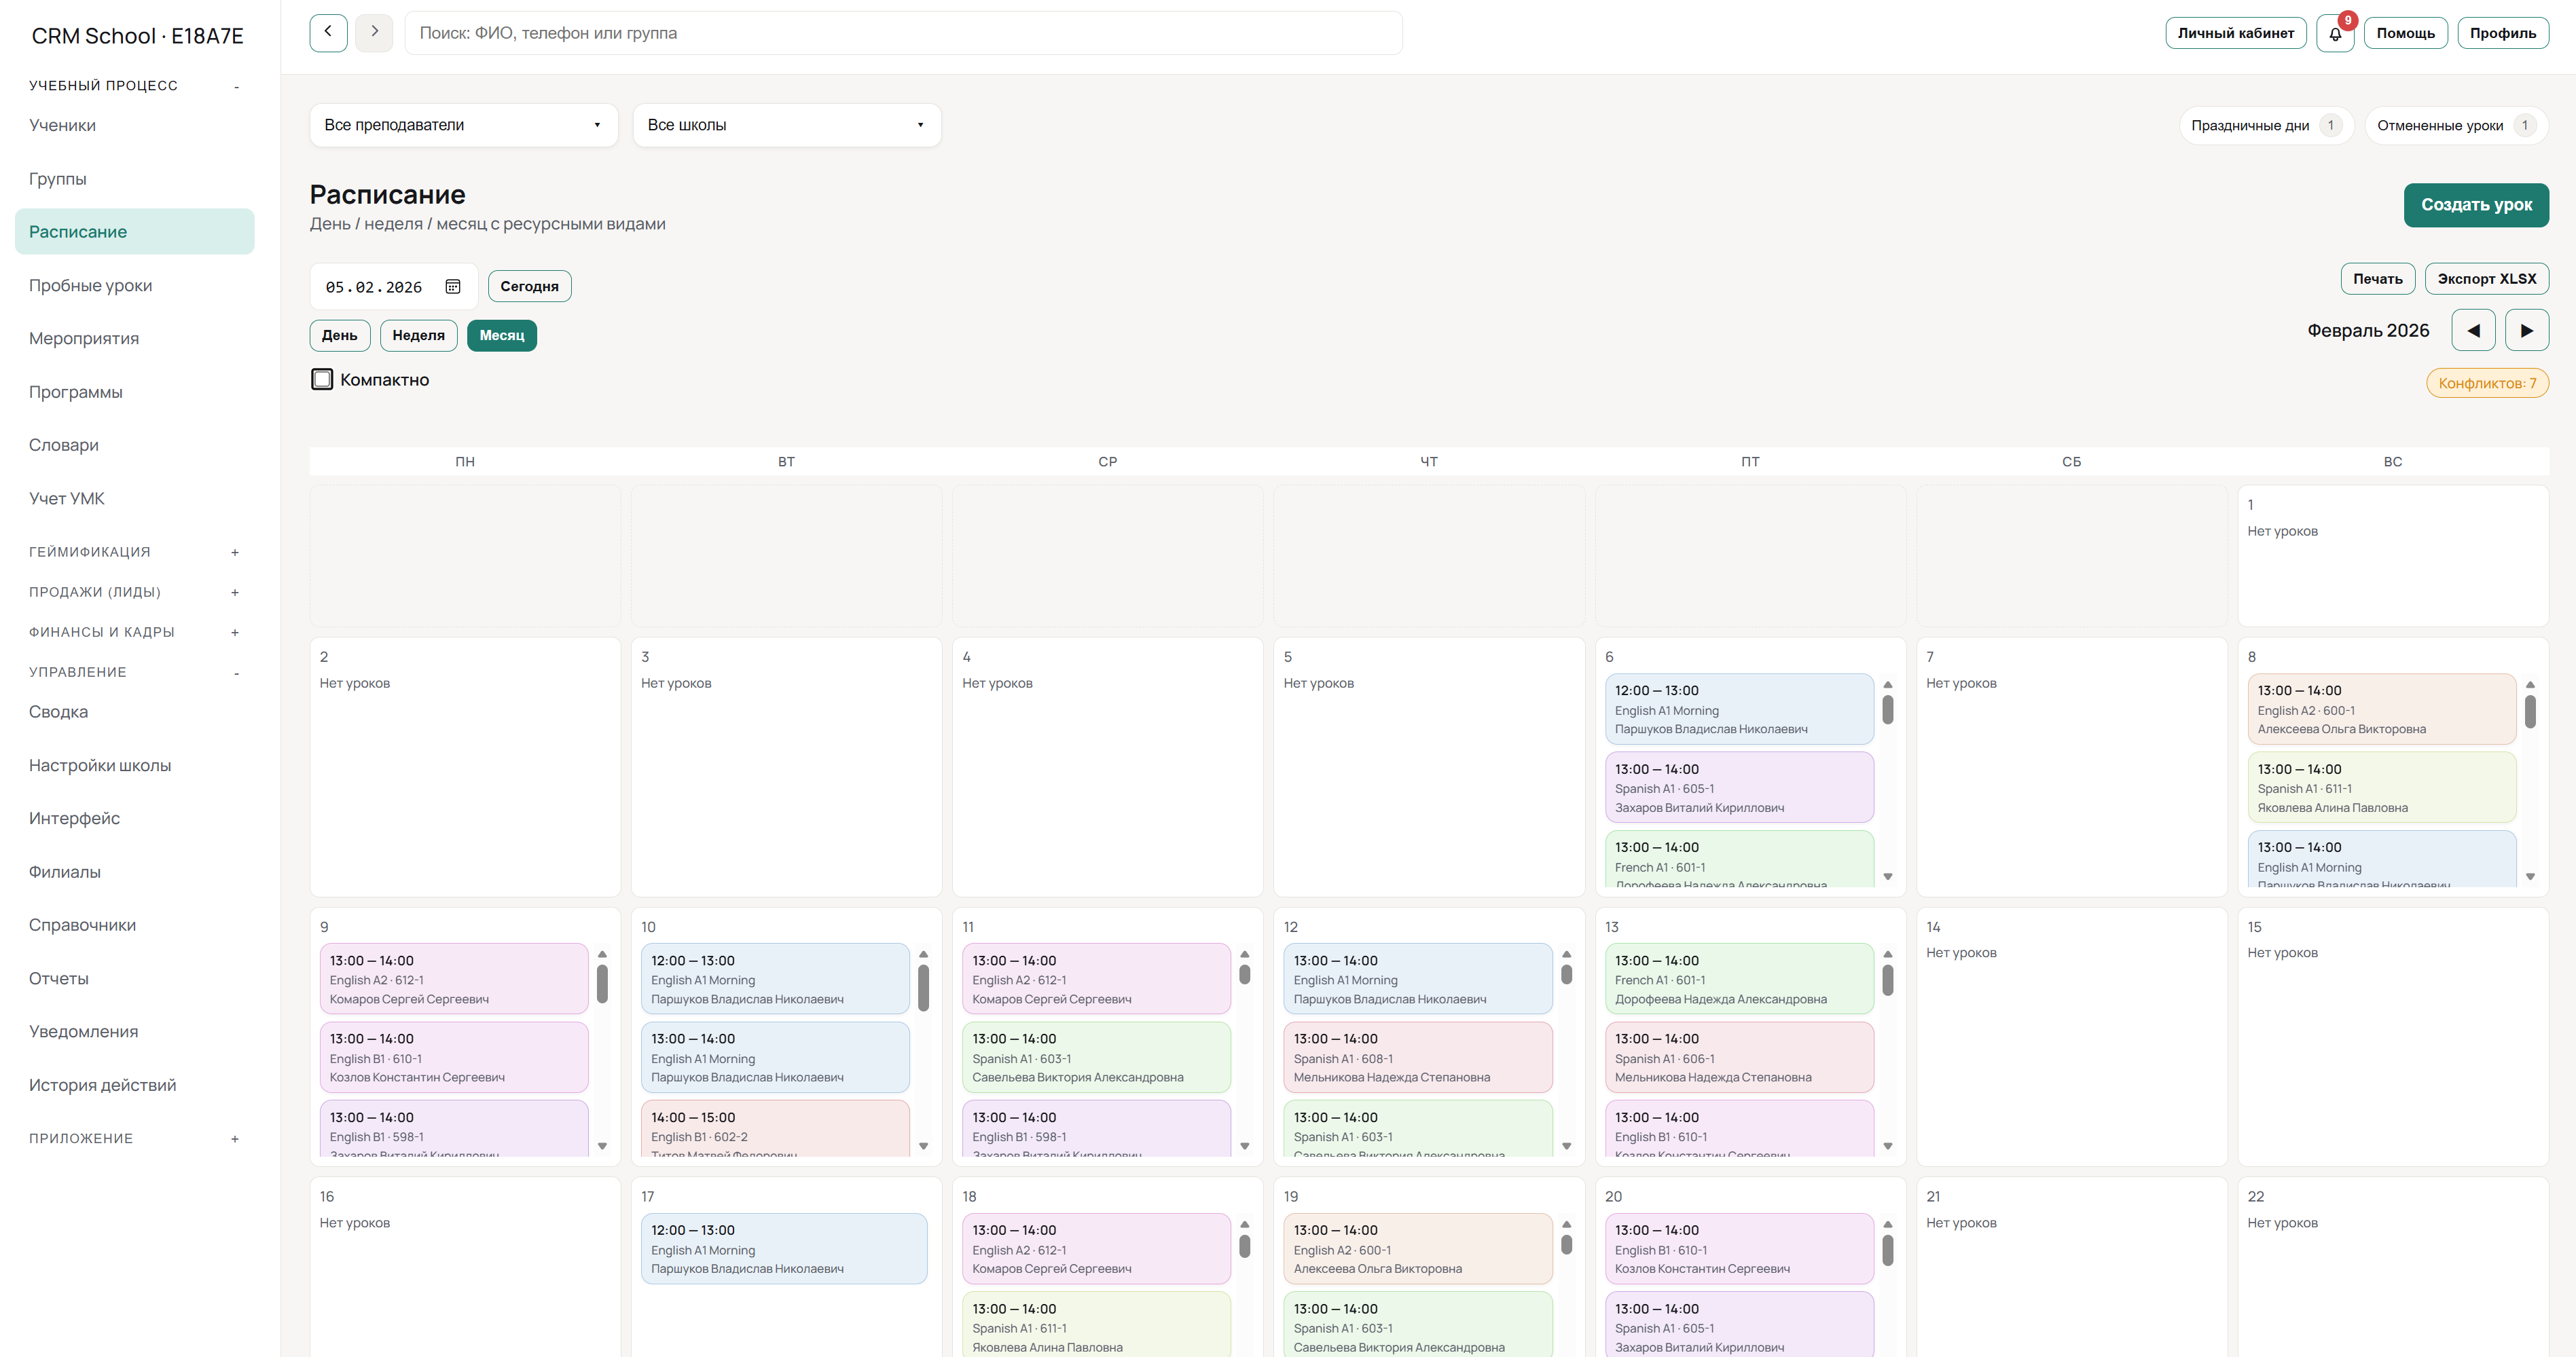Enable the Компактно checkbox
The width and height of the screenshot is (2576, 1357).
point(322,379)
